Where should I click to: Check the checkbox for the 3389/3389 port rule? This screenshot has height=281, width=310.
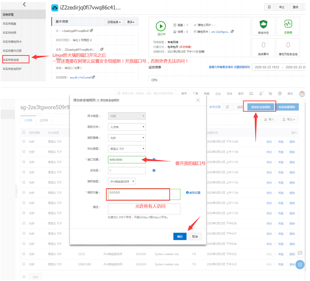pyautogui.click(x=24, y=264)
